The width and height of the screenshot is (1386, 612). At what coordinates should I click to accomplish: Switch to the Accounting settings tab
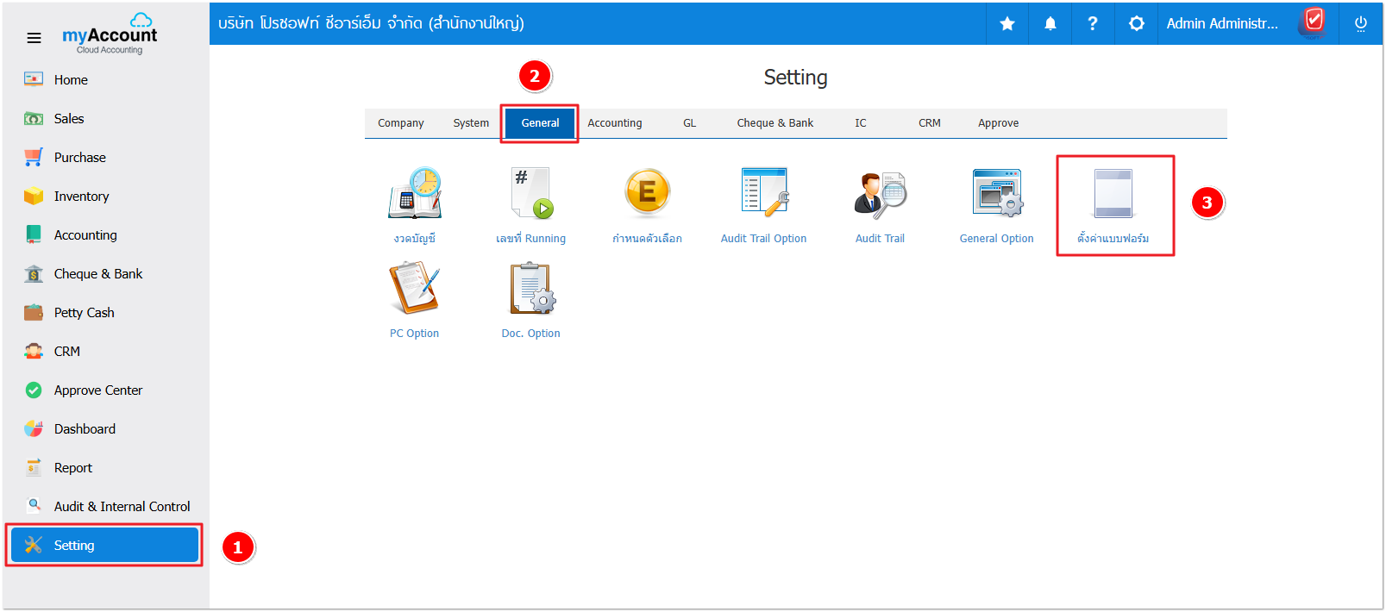[x=615, y=123]
